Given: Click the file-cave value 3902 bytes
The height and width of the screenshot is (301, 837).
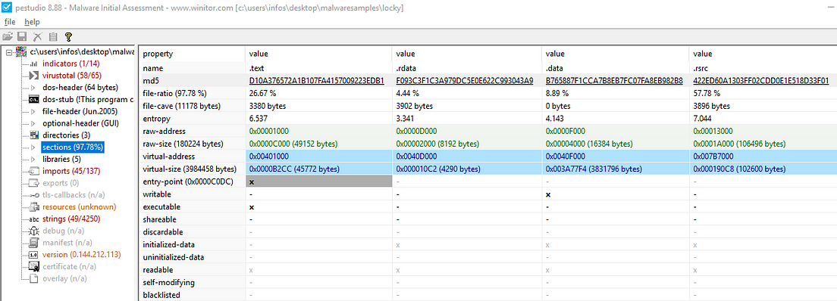Looking at the screenshot, I should [x=415, y=106].
